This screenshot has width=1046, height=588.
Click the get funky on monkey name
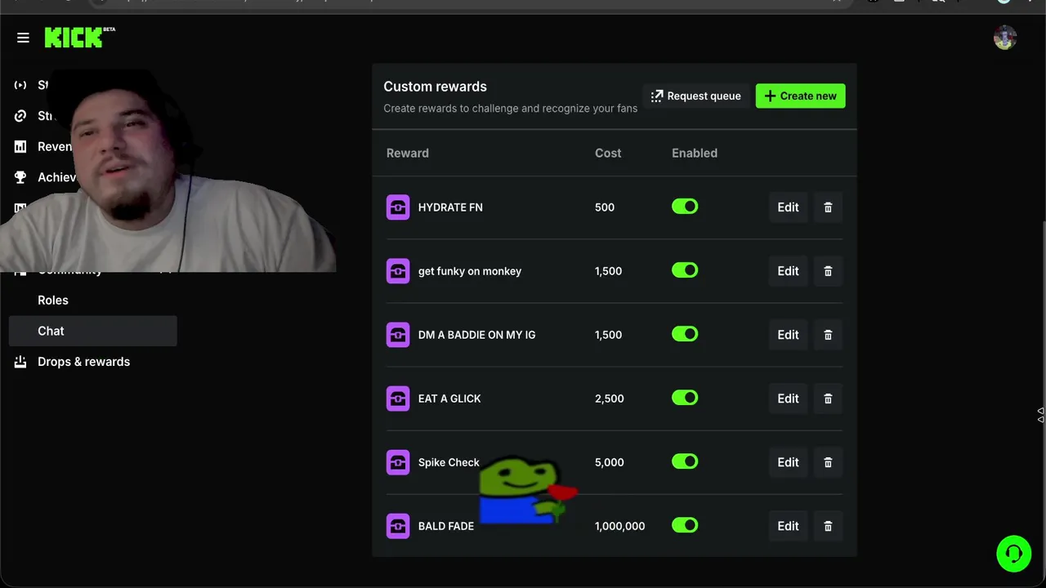[470, 271]
